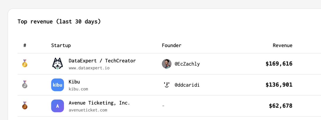Click the @EcZachly founder avatar photo
Viewport: 321px width, 120px height.
click(167, 64)
